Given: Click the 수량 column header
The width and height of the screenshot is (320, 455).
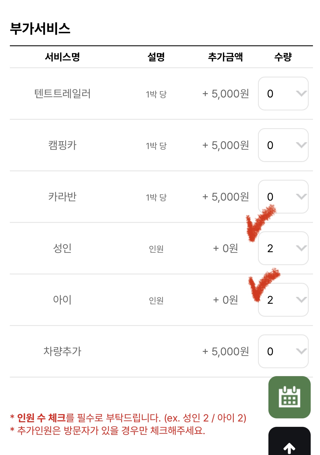Looking at the screenshot, I should click(283, 57).
